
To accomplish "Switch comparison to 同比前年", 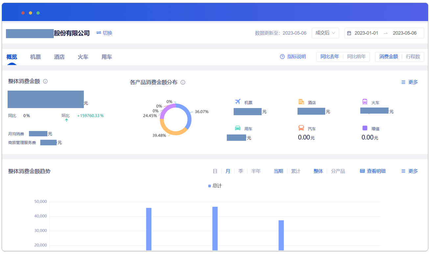I will click(x=356, y=57).
